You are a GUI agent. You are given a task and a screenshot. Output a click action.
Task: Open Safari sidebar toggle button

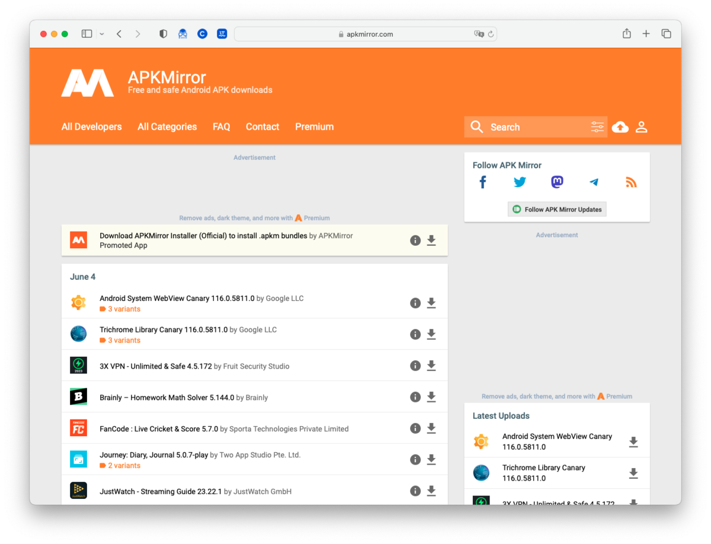87,34
